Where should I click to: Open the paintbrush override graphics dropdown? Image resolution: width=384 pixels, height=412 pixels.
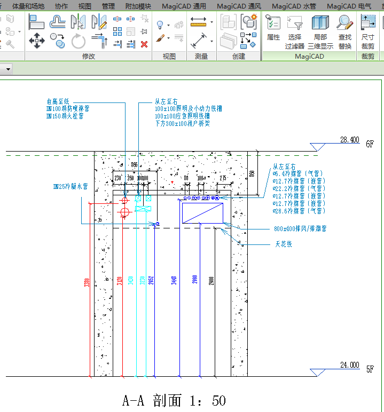coord(168,39)
